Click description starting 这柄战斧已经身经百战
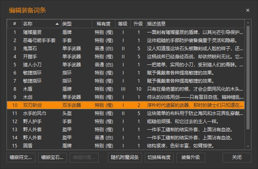This screenshot has height=169, width=258. point(195,57)
